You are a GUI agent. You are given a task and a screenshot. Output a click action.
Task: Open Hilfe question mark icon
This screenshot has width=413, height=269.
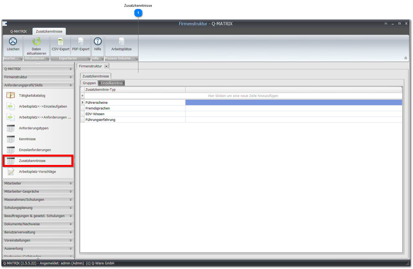coord(98,41)
